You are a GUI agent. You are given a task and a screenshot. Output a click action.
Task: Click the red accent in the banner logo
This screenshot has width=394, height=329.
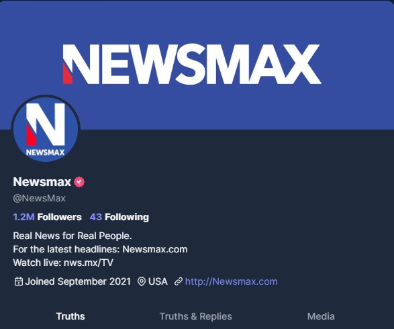(67, 74)
